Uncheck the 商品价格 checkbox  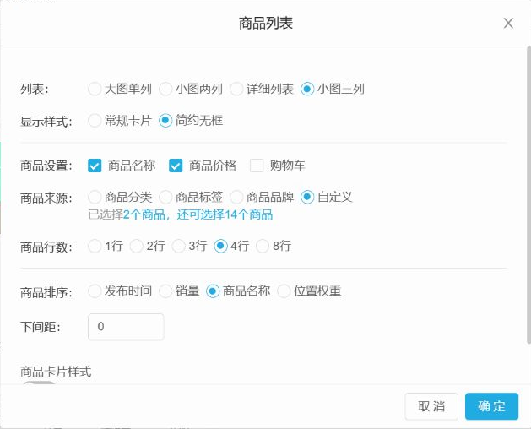coord(176,166)
